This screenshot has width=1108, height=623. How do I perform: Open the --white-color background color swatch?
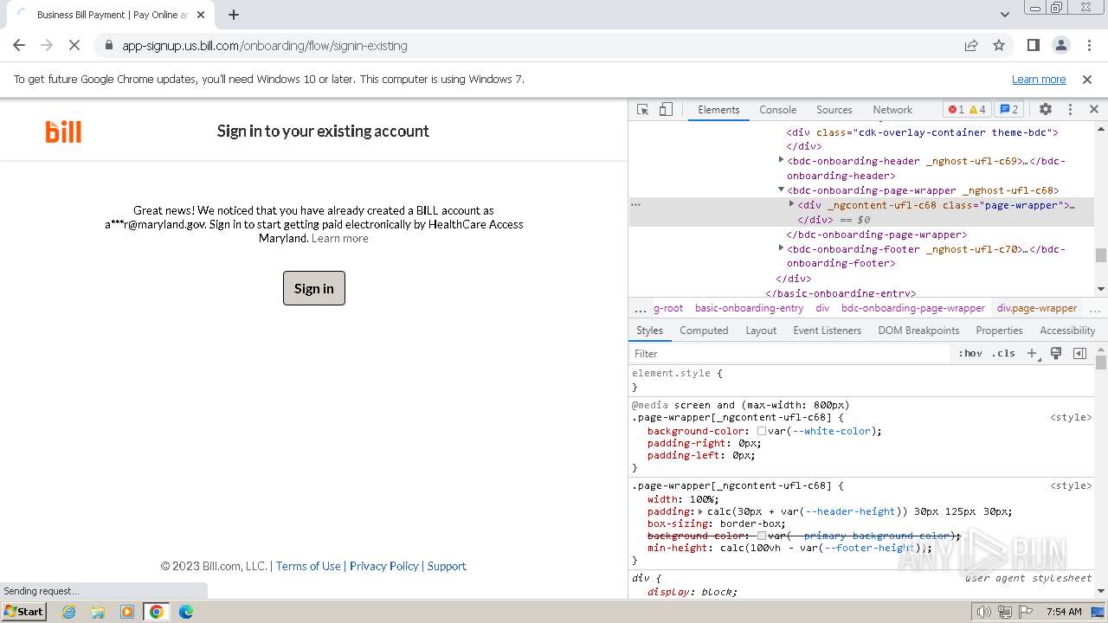point(762,431)
